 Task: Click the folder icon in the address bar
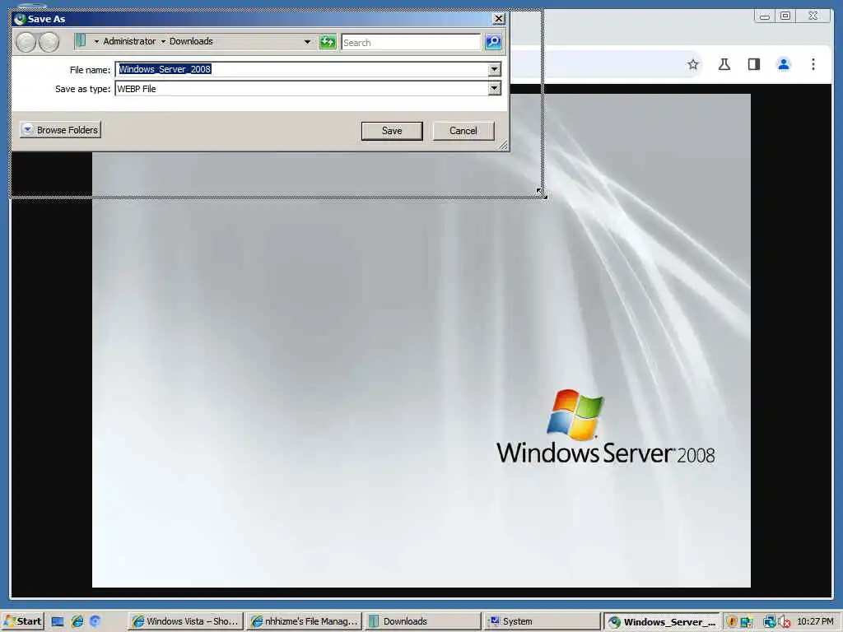coord(81,41)
